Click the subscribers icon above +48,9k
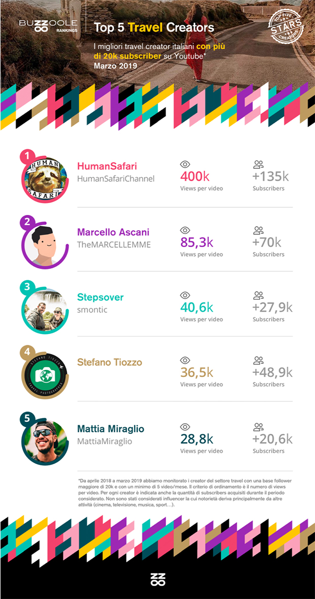Viewport: 315px width, 599px height. (258, 361)
